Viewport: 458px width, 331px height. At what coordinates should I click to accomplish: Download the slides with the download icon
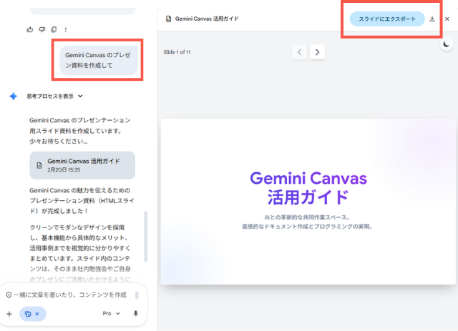432,19
